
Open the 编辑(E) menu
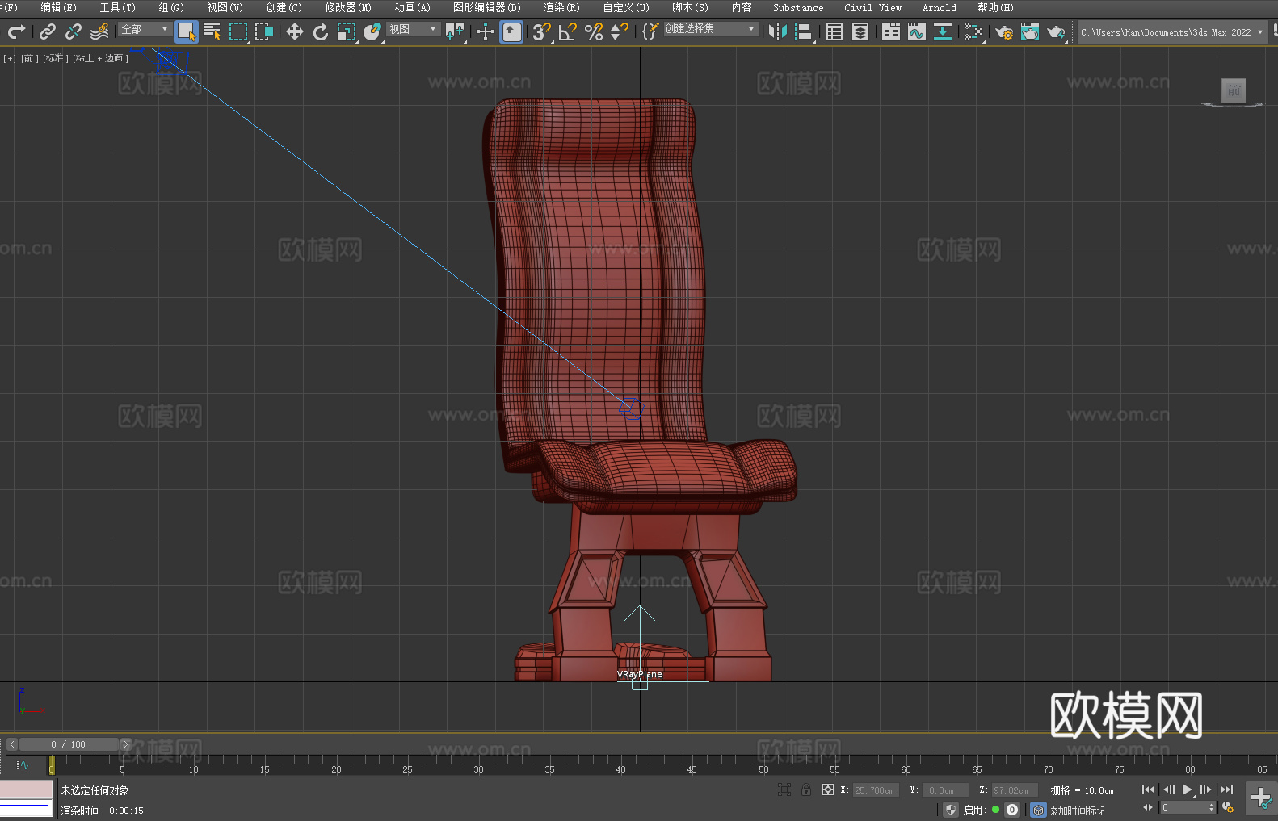59,7
